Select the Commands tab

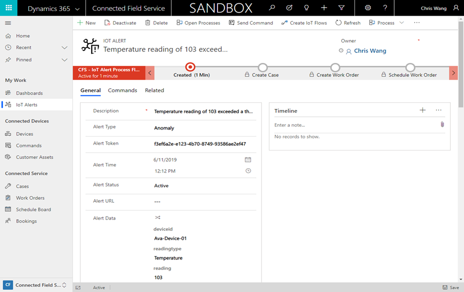[x=123, y=91]
